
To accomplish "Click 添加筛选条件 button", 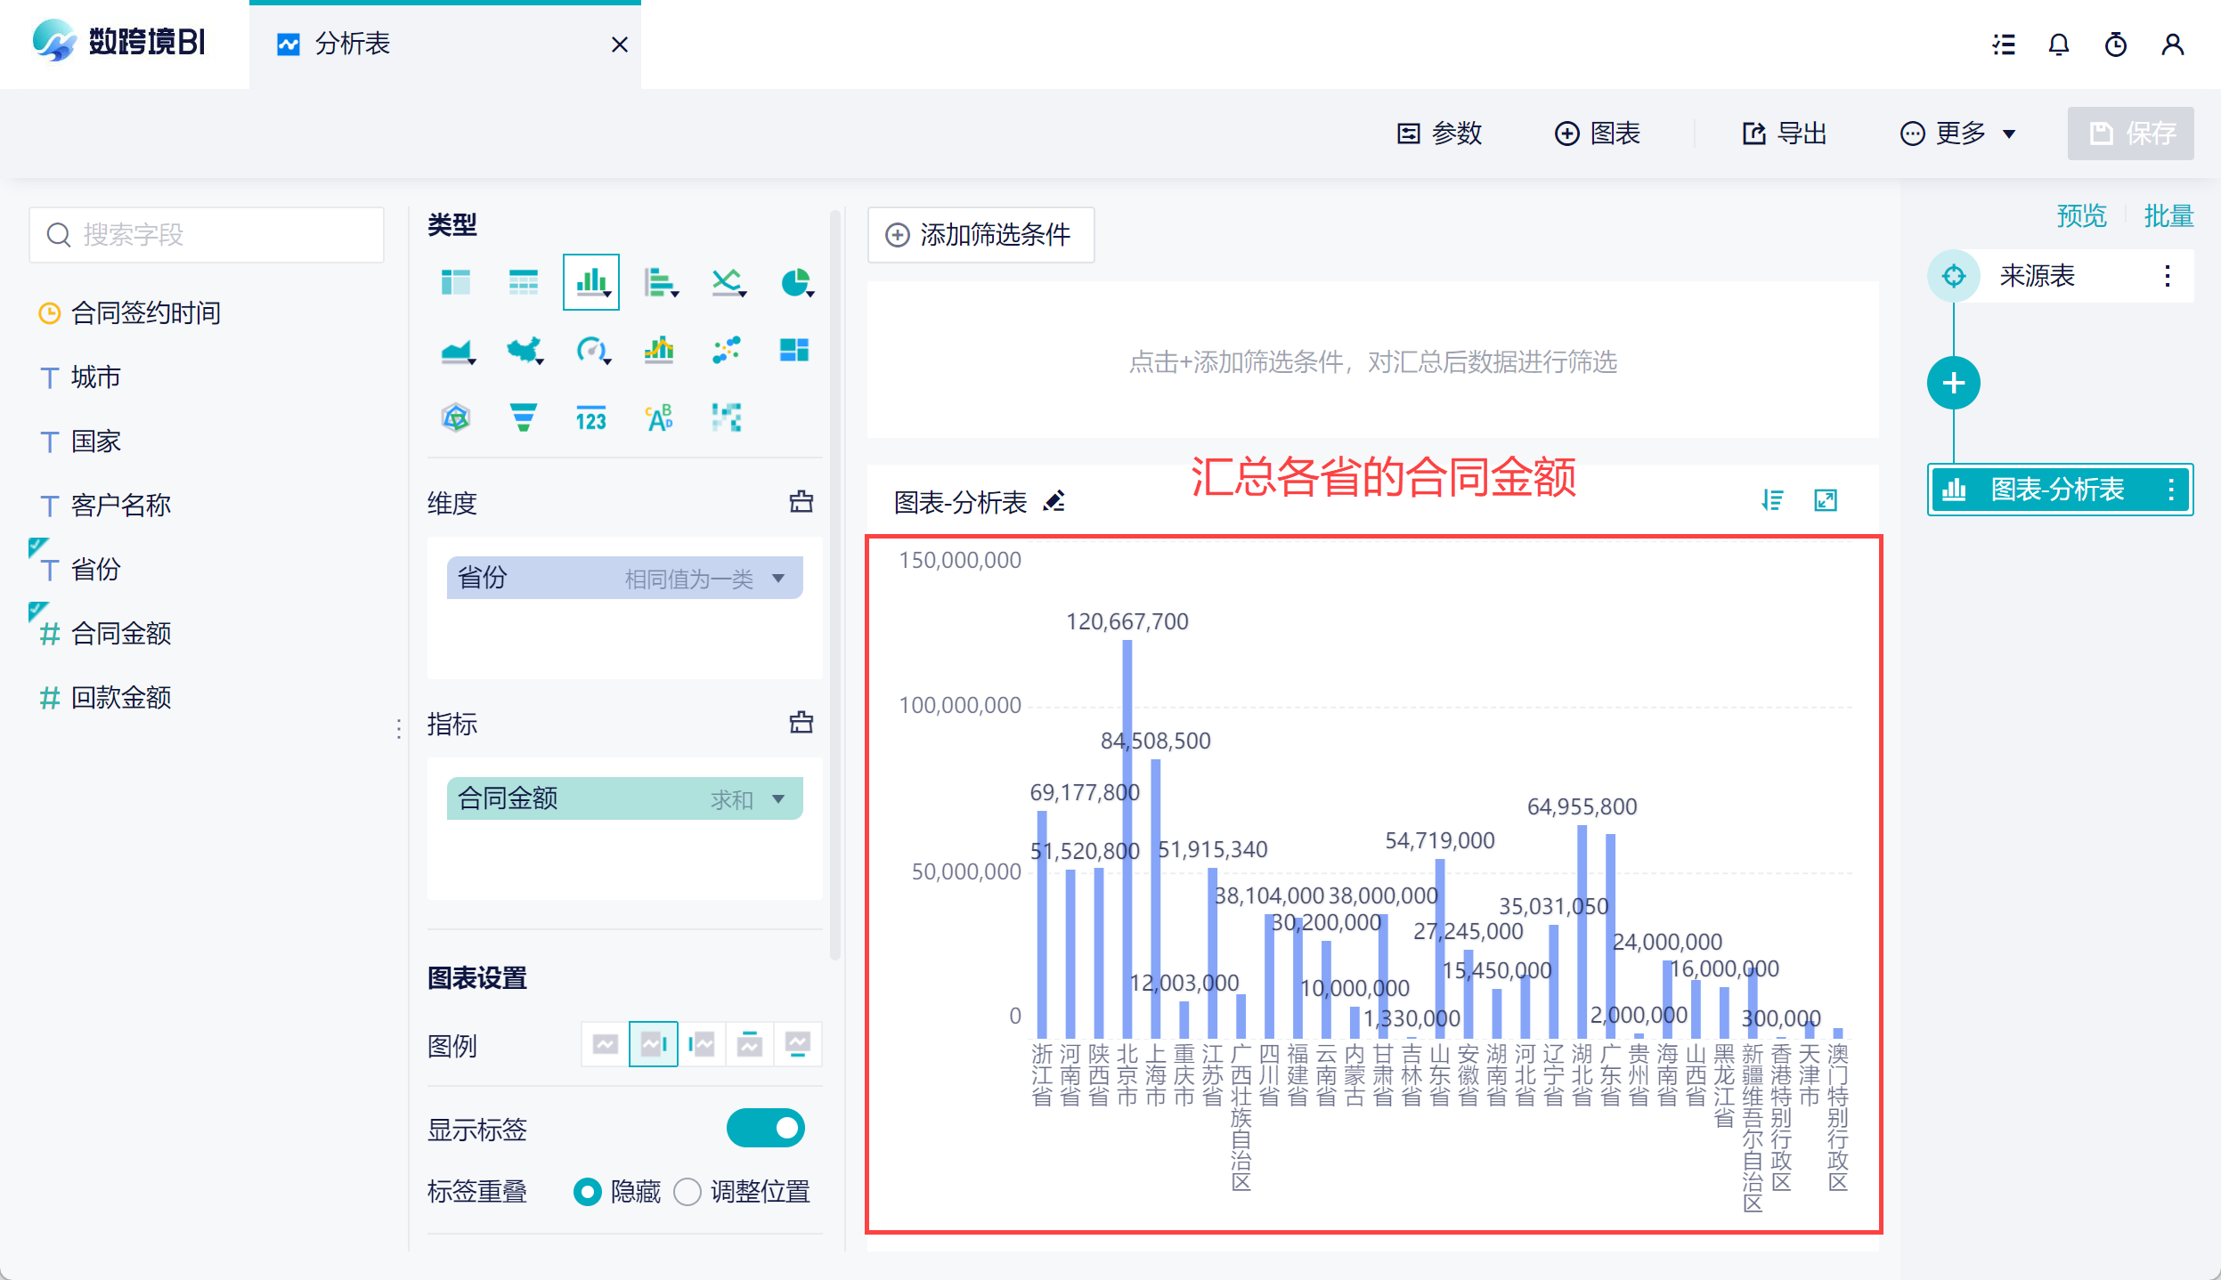I will pyautogui.click(x=980, y=235).
